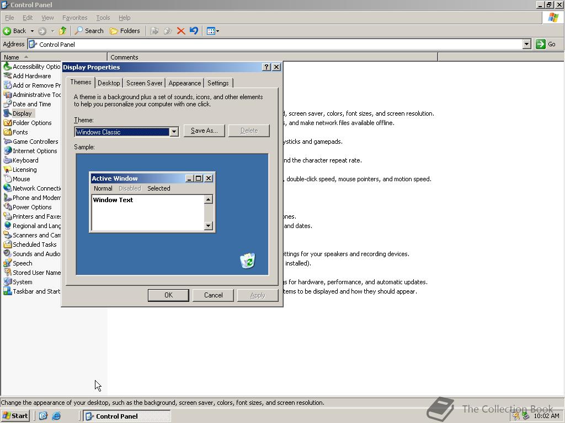Click the Up folder toolbar icon

pos(63,31)
